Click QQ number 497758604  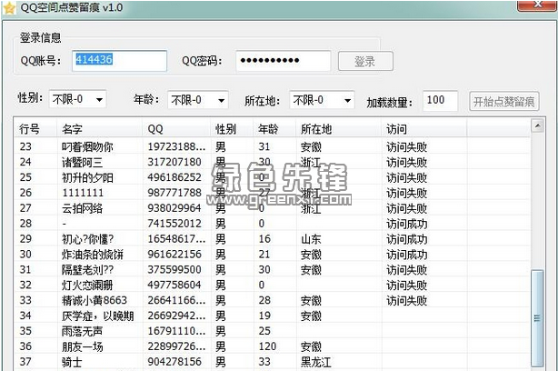pos(174,285)
